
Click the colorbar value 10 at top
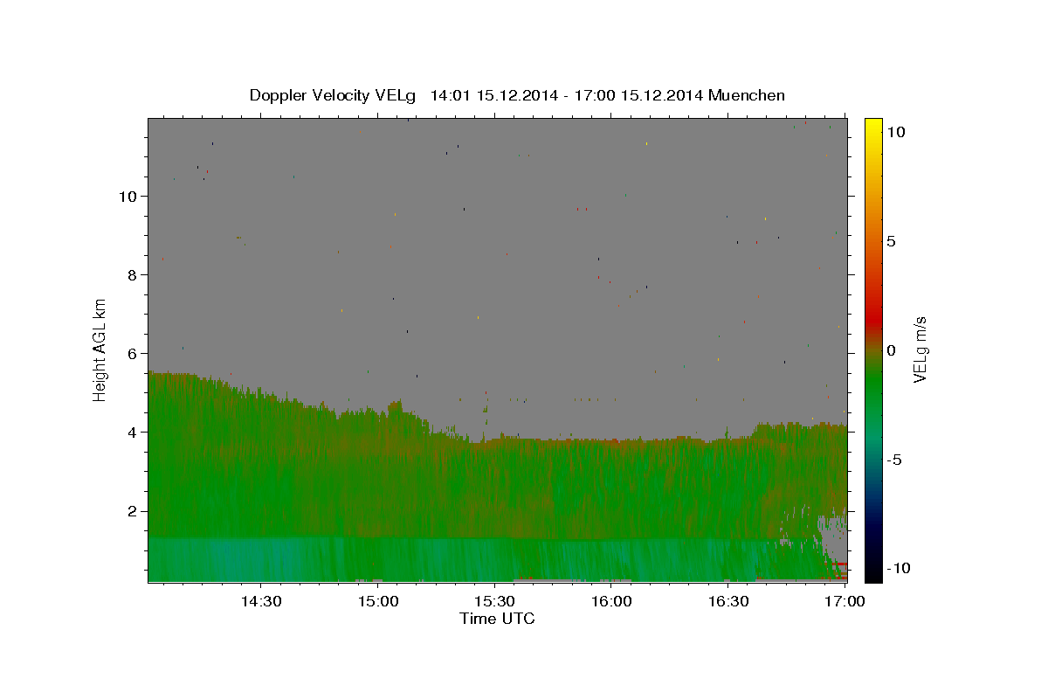895,132
